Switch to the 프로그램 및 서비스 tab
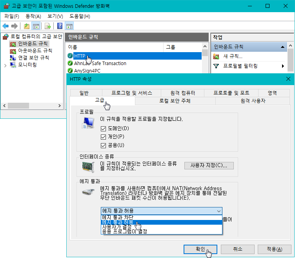 tap(132, 93)
